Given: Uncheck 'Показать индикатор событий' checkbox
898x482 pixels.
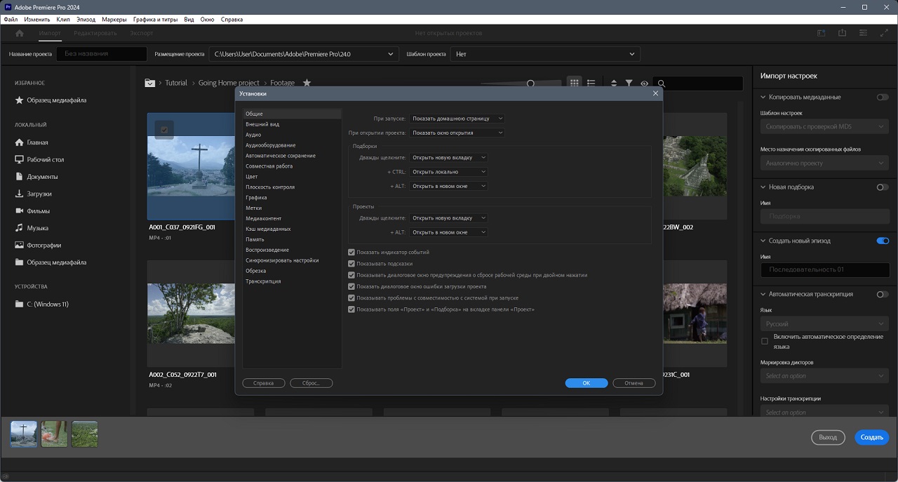Looking at the screenshot, I should (352, 252).
